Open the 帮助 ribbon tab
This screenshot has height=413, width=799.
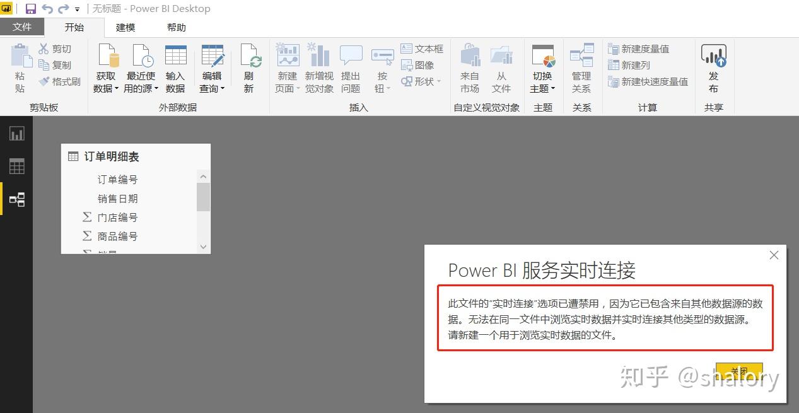pos(176,27)
